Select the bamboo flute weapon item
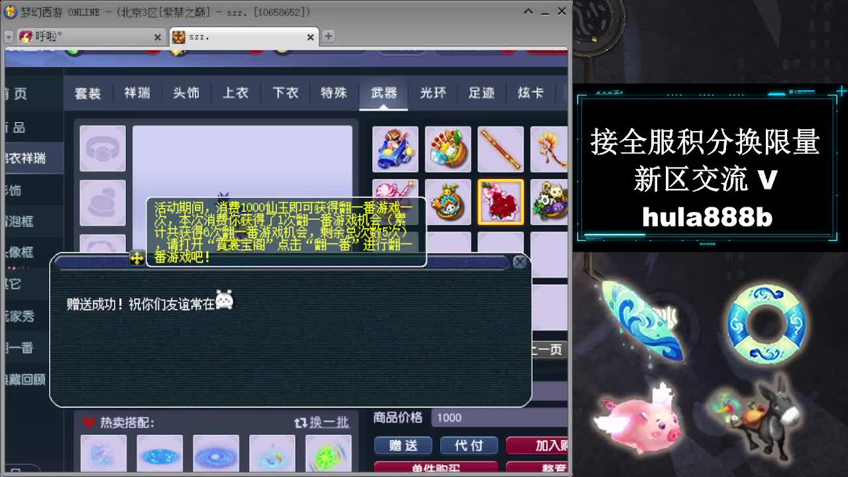This screenshot has height=477, width=848. click(500, 149)
